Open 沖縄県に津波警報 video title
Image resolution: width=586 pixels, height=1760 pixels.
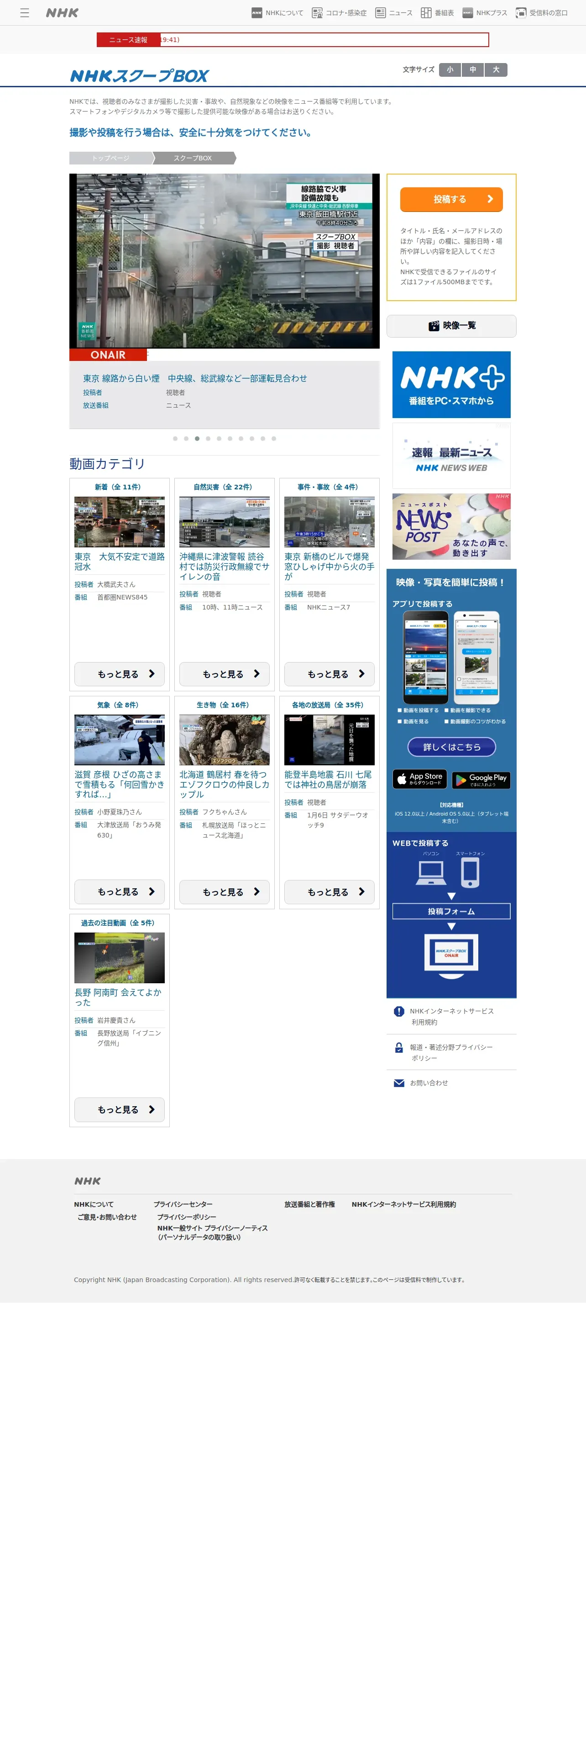(225, 567)
